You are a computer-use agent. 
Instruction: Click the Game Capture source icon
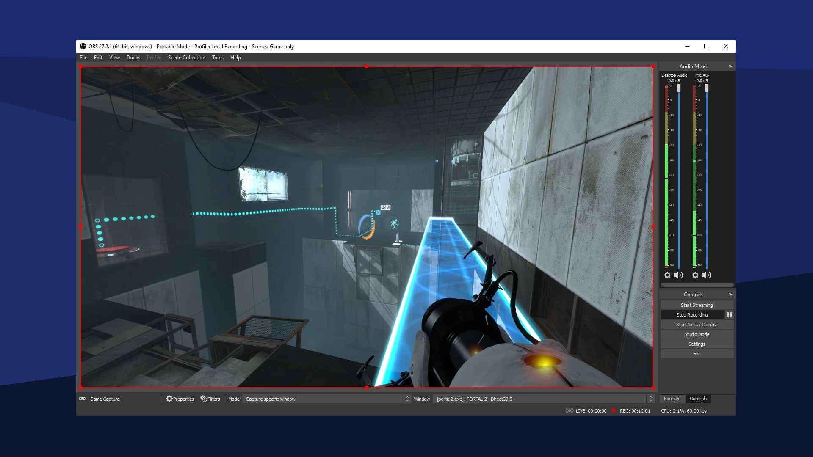tap(83, 399)
